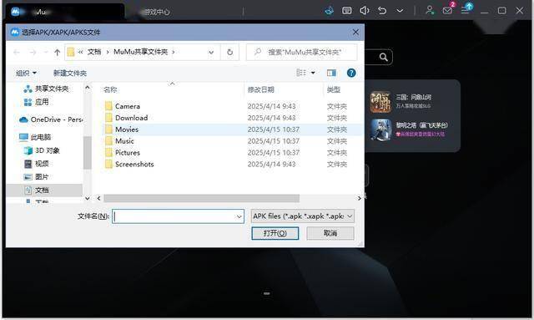
Task: Open the mail inbox icon with badge
Action: [447, 10]
